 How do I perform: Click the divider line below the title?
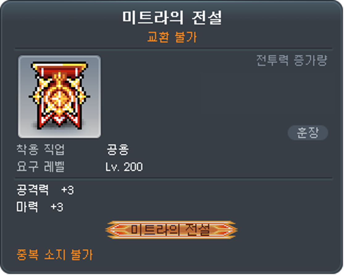tap(174, 49)
